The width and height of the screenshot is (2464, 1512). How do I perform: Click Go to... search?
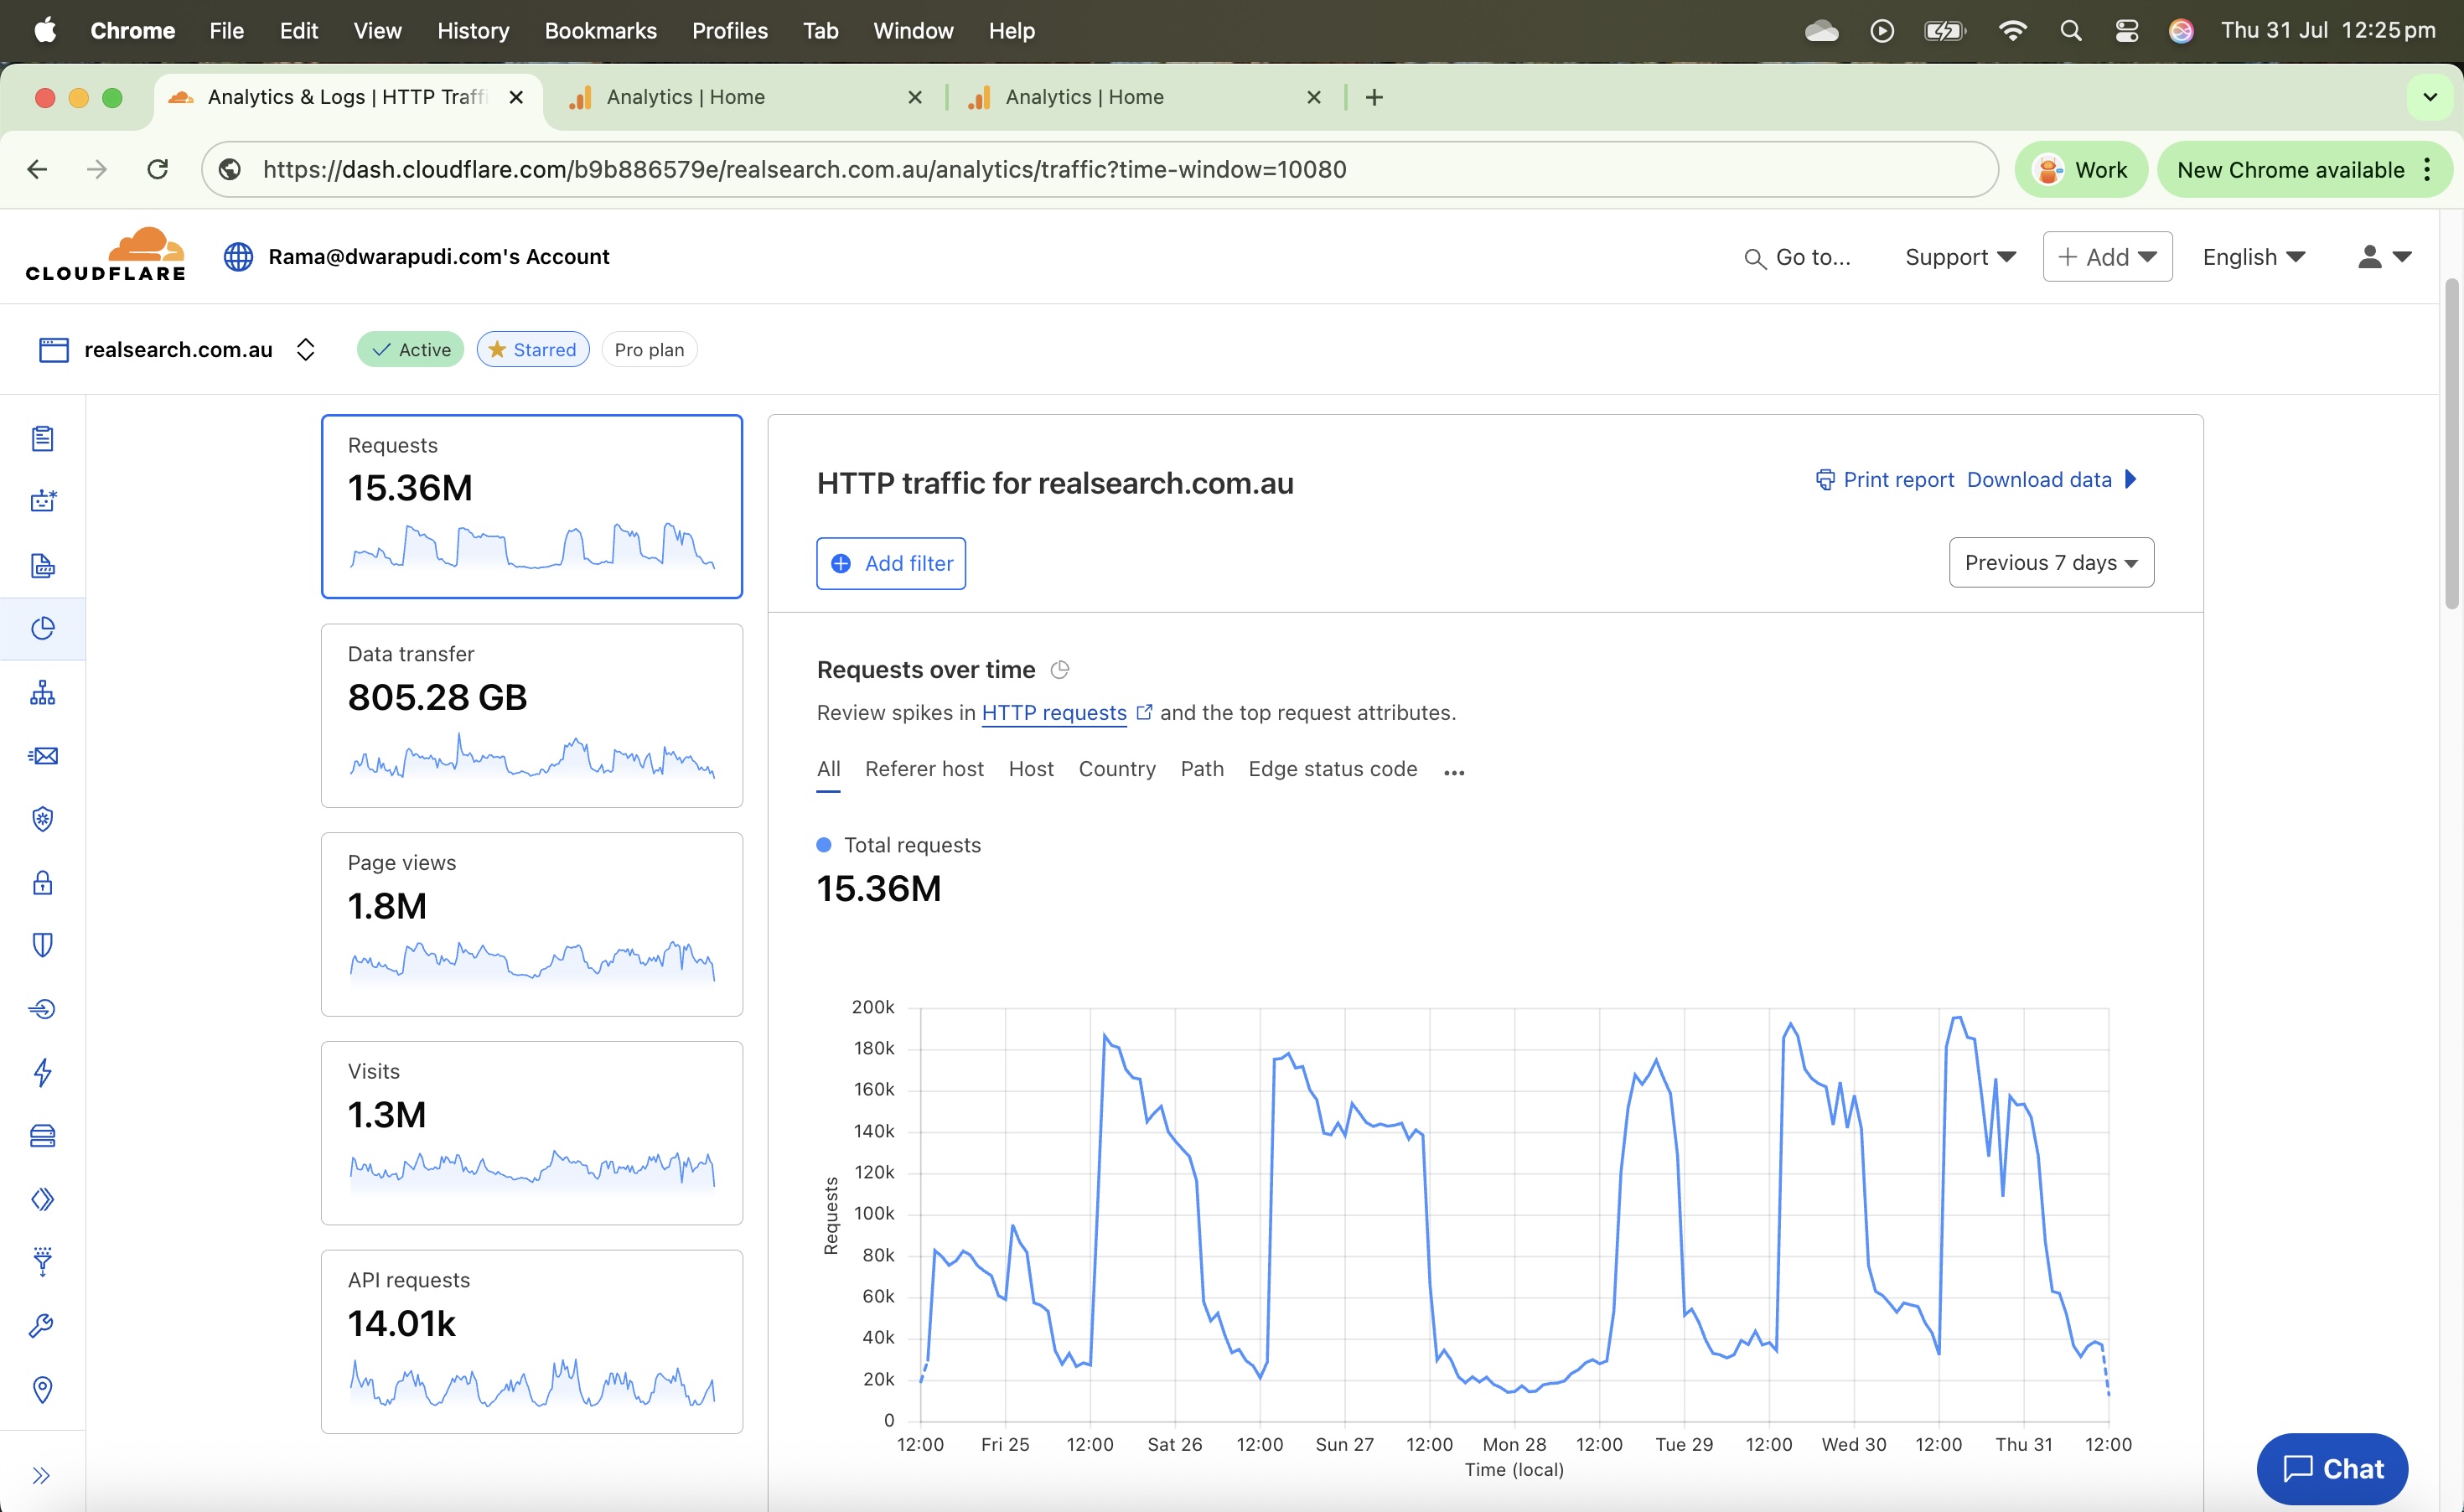coord(1798,257)
